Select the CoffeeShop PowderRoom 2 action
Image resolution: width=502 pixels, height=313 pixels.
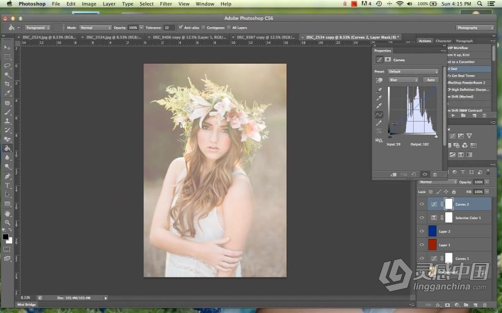pos(469,82)
